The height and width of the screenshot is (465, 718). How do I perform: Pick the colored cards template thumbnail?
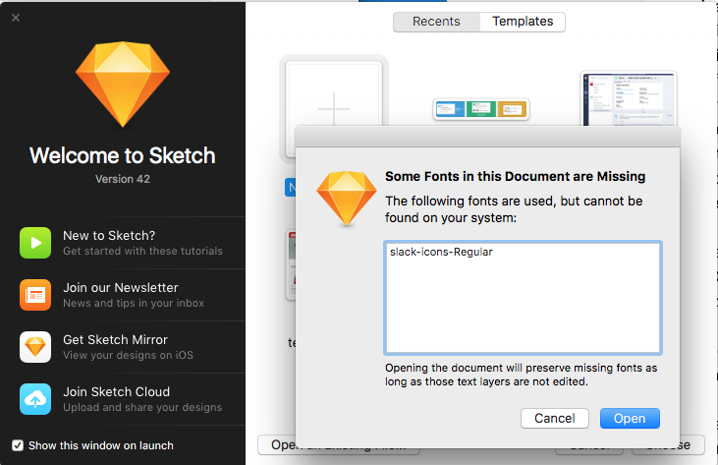click(x=481, y=109)
